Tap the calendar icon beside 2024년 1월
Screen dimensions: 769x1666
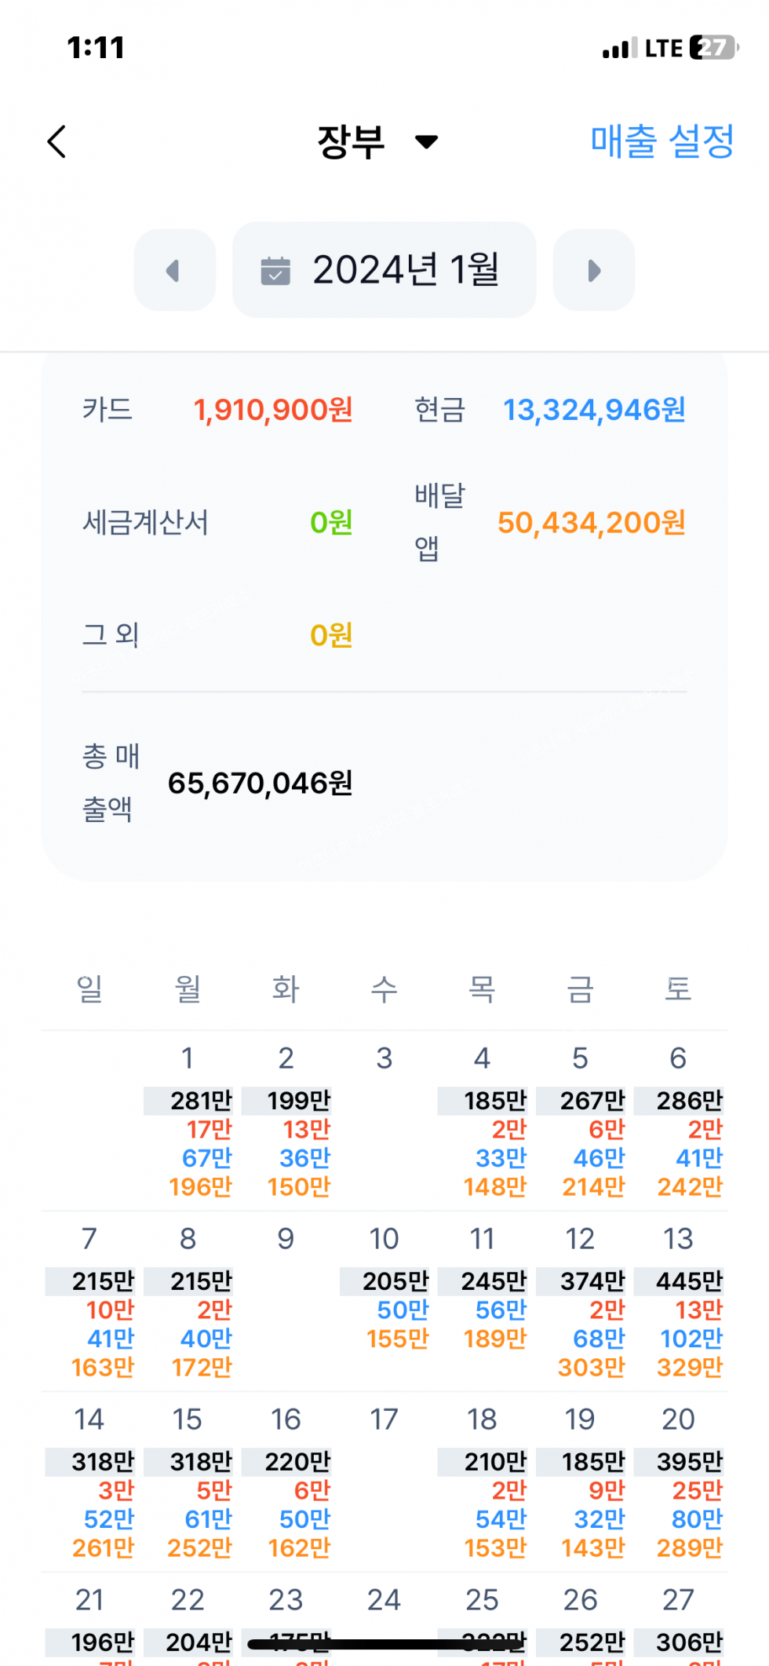tap(275, 270)
